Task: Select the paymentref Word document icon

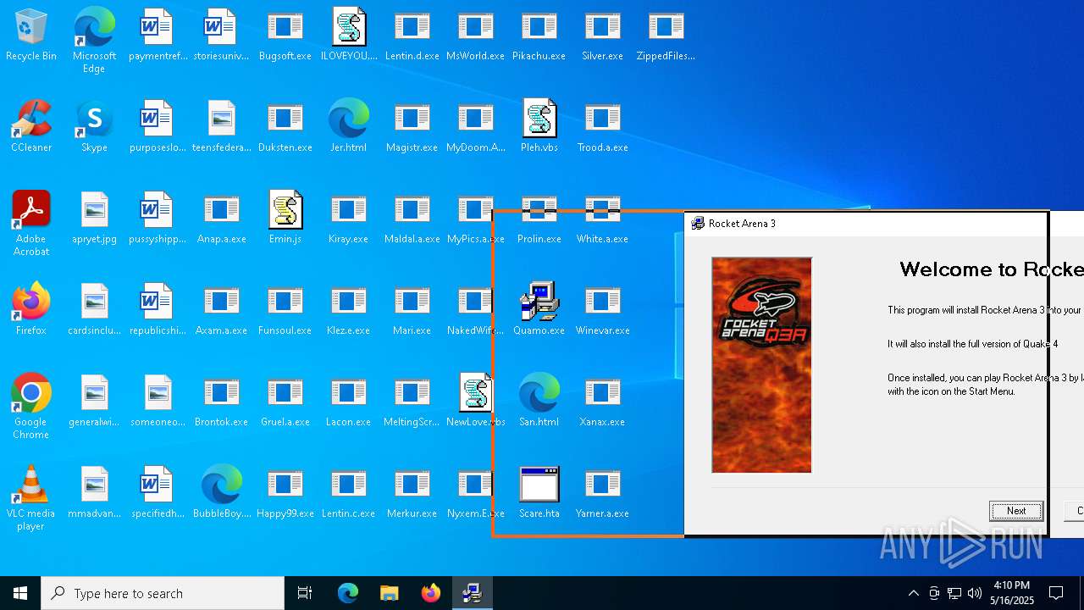Action: pos(158,36)
